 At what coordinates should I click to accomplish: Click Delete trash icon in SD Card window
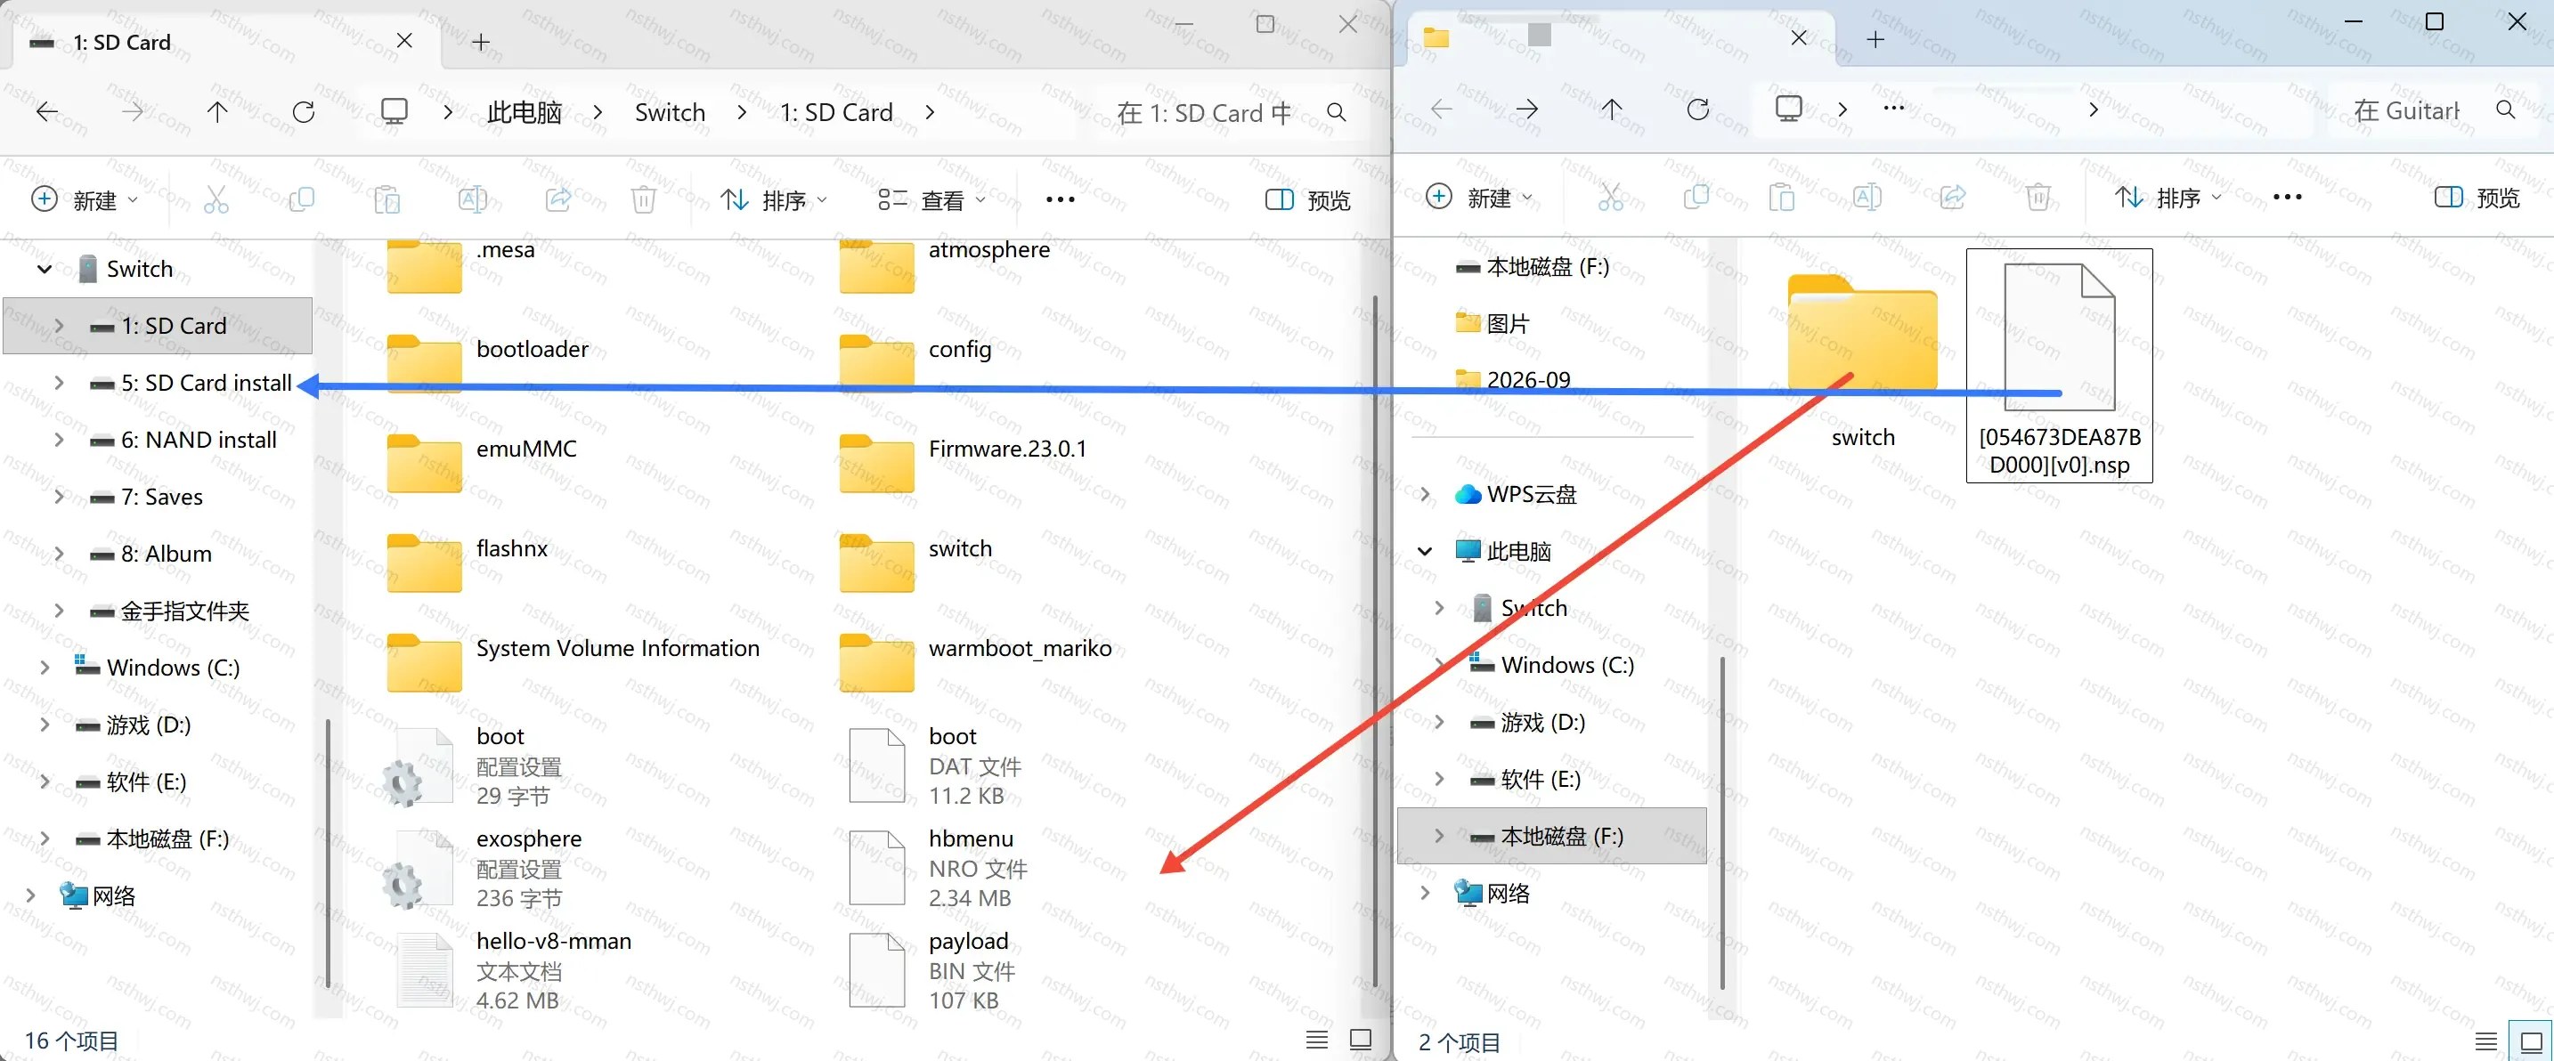(644, 200)
